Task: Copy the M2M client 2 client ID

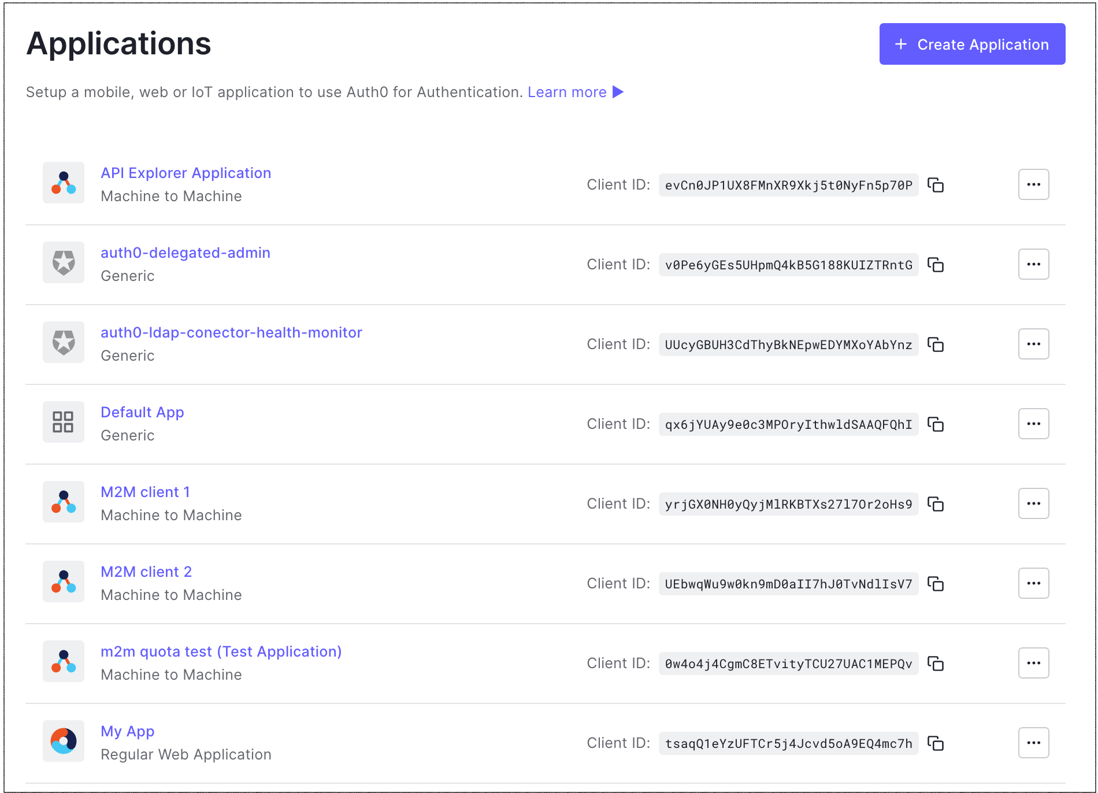Action: pos(935,584)
